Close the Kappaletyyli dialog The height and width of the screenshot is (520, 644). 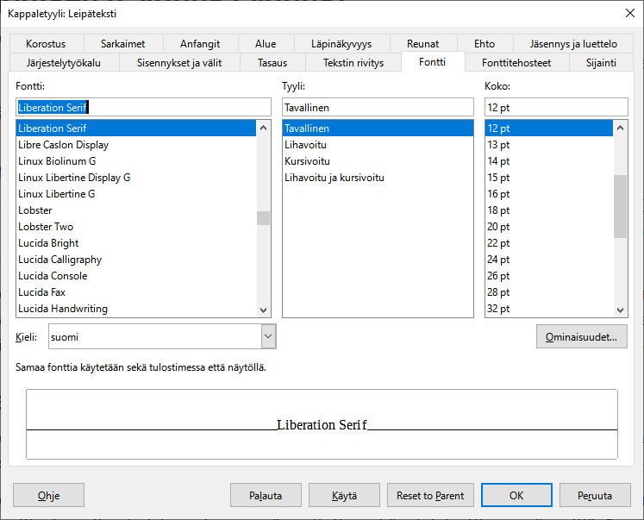point(630,13)
